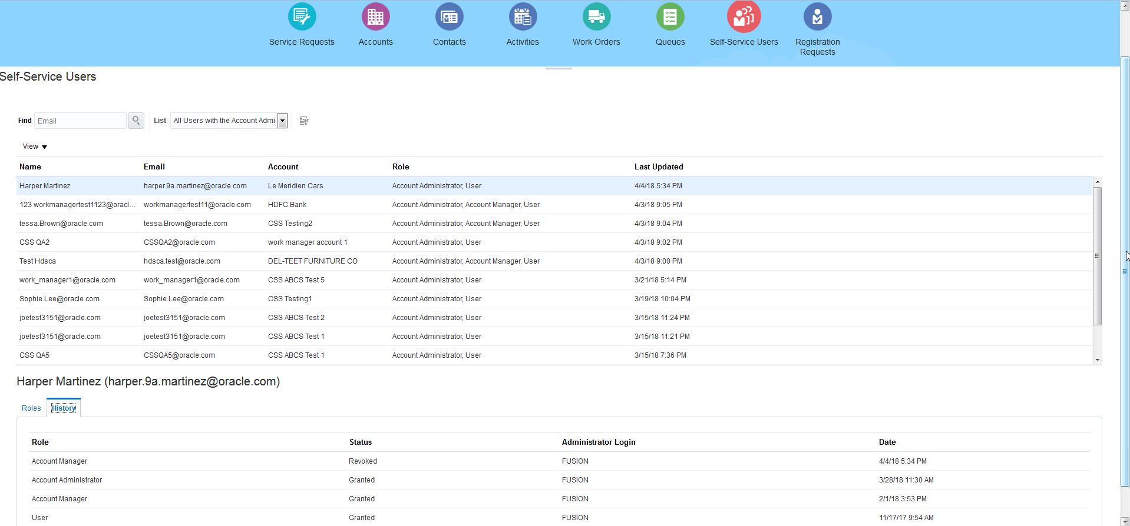Expand the View menu

pyautogui.click(x=35, y=147)
